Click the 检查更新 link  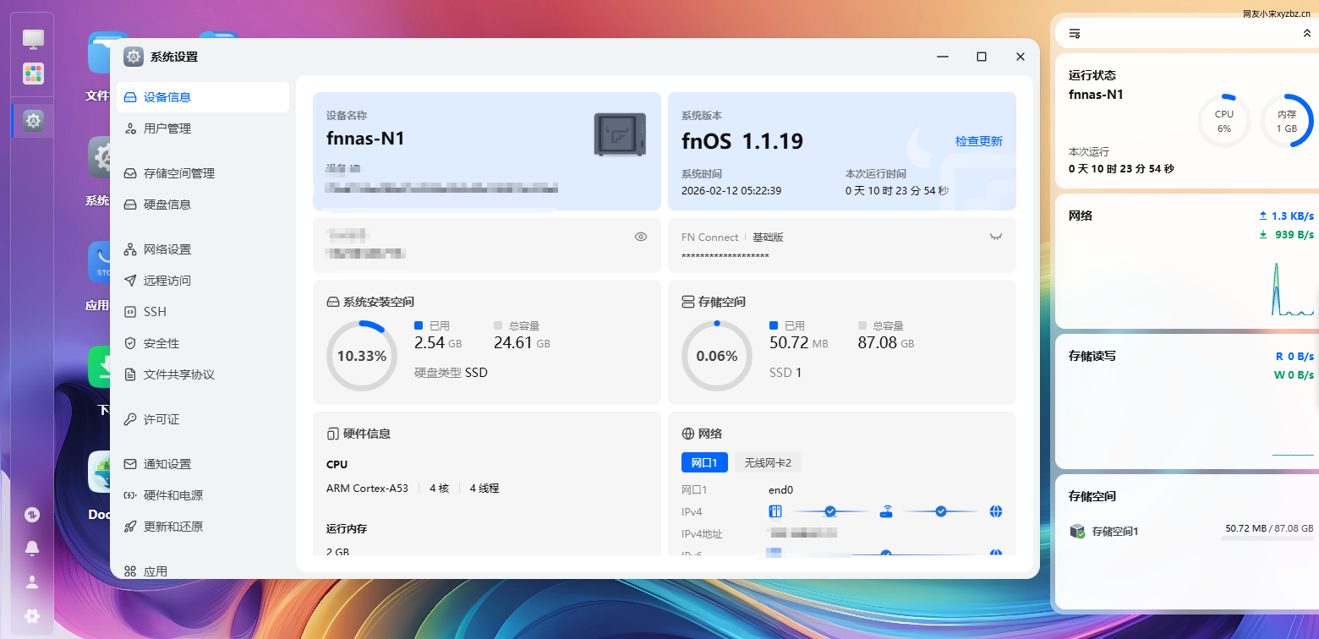click(x=978, y=141)
